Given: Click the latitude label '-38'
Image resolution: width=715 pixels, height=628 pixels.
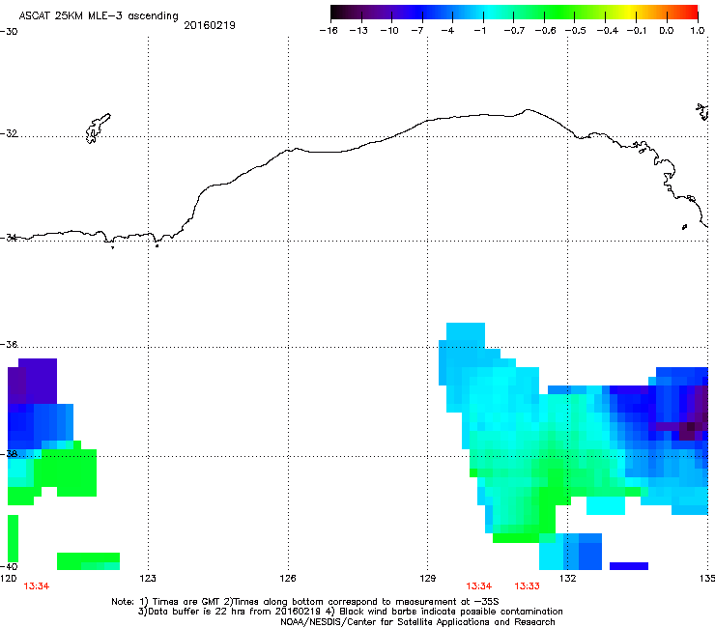Looking at the screenshot, I should tap(9, 454).
